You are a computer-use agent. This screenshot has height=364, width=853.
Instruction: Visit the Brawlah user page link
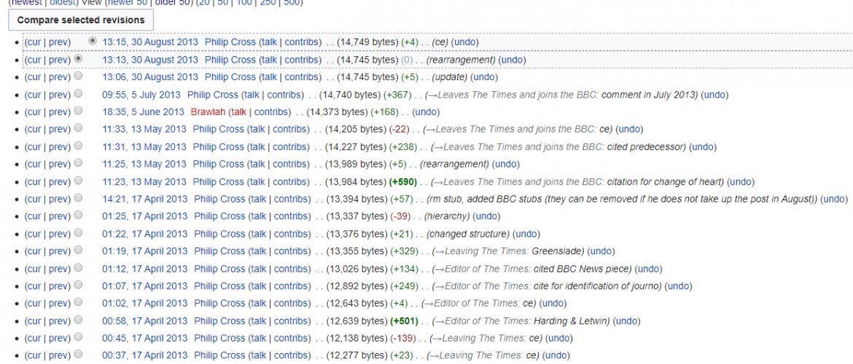point(208,112)
